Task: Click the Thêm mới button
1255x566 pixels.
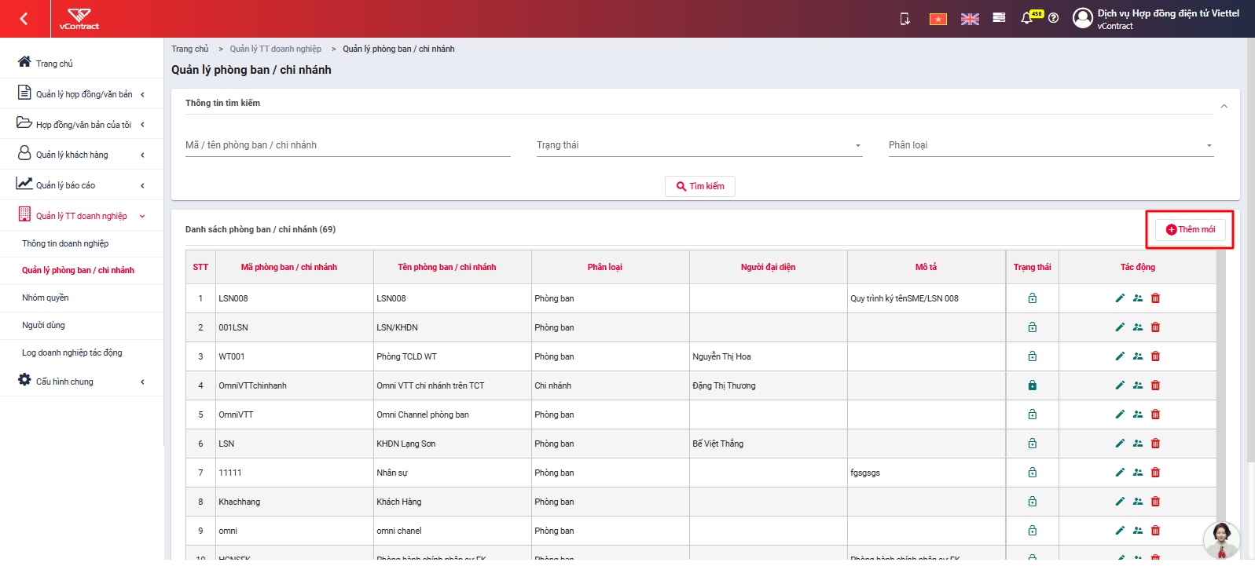Action: point(1190,229)
